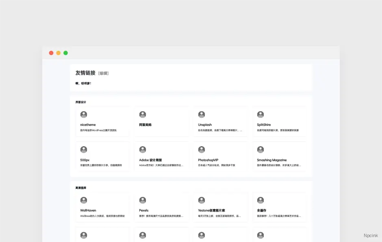
Task: Click the Smashing Magazine avatar icon
Action: pyautogui.click(x=260, y=149)
